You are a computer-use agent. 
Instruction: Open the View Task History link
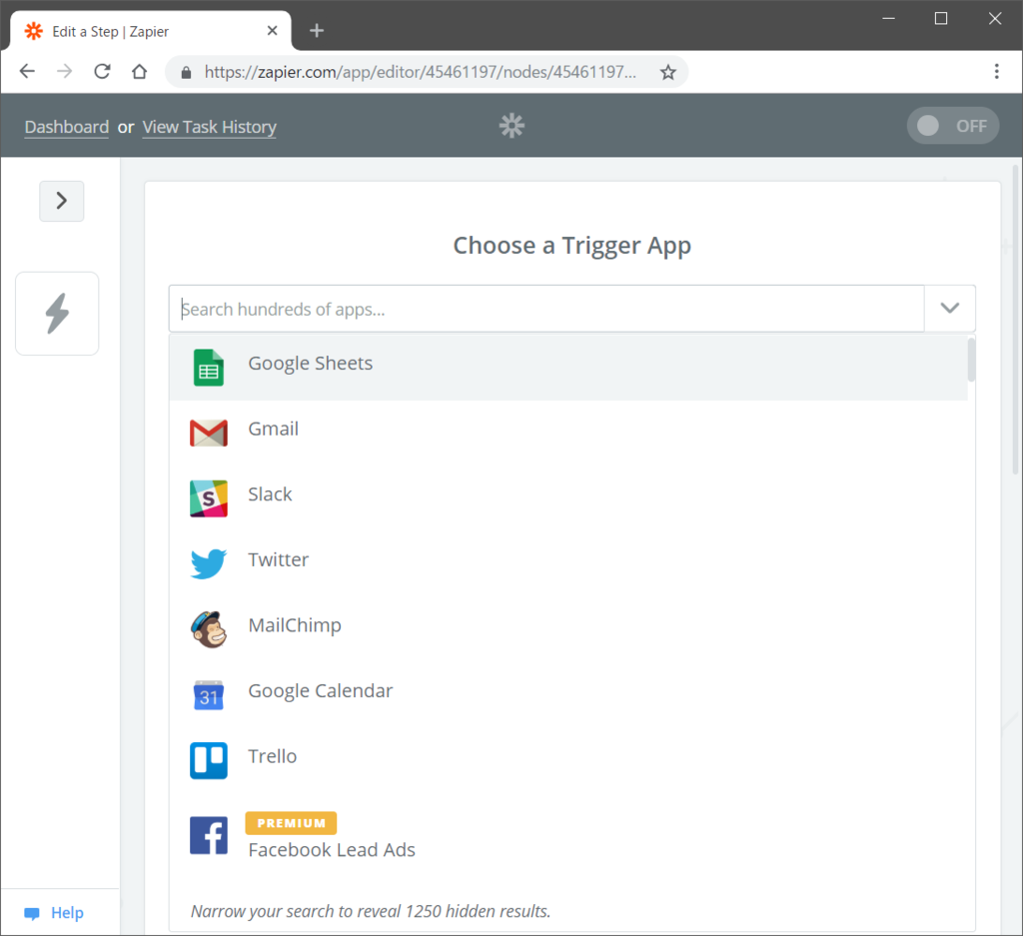[210, 127]
